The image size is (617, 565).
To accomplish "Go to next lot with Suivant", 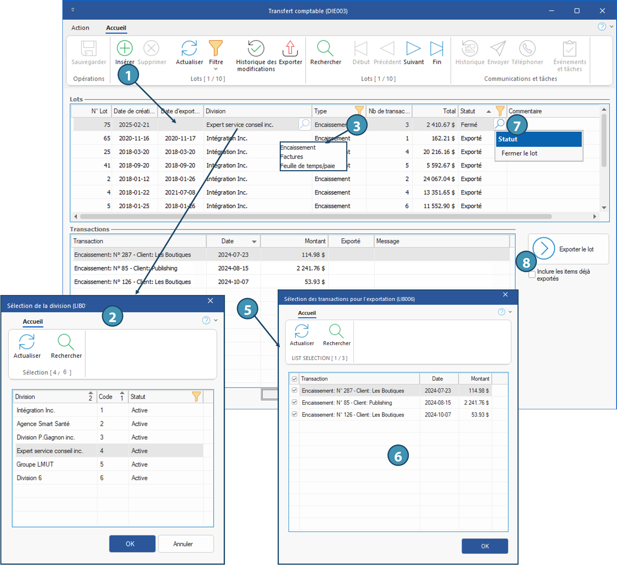I will click(413, 49).
